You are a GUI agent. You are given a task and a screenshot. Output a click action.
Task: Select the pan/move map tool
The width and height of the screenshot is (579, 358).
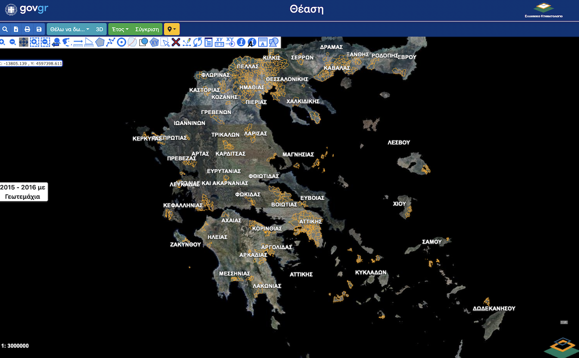(24, 42)
